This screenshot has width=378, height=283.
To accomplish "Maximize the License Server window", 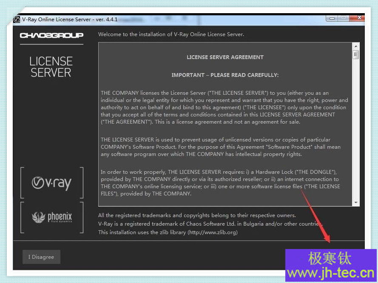I will (344, 18).
